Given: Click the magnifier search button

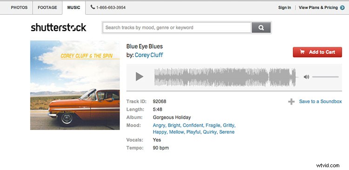Looking at the screenshot, I should point(261,27).
